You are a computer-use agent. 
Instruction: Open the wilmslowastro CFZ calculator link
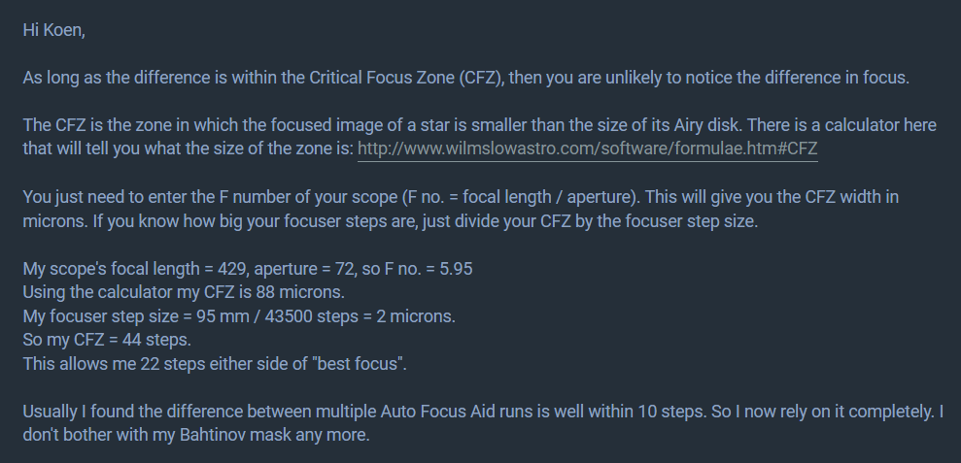588,149
